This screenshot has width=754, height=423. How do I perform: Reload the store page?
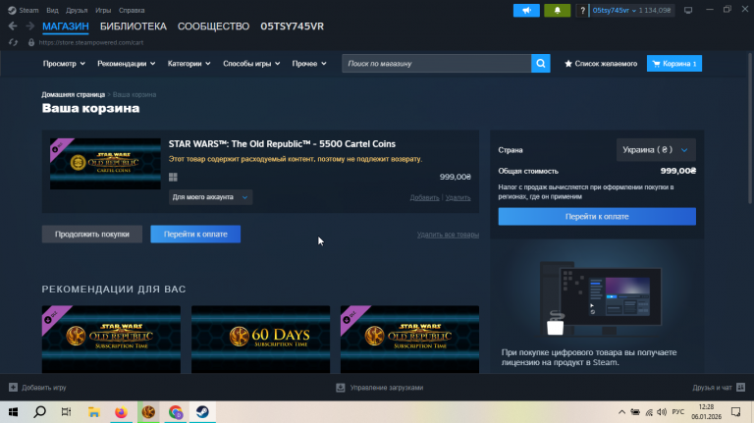click(x=13, y=42)
